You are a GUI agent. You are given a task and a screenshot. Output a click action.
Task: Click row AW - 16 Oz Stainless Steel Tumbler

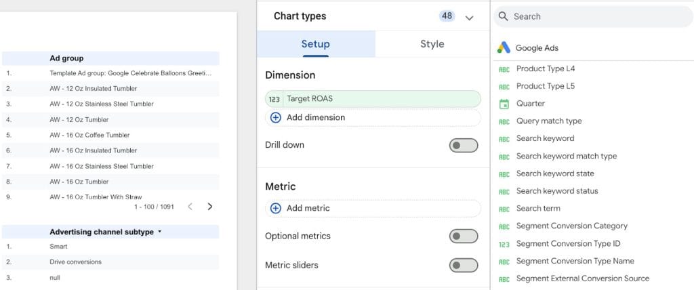(110, 167)
